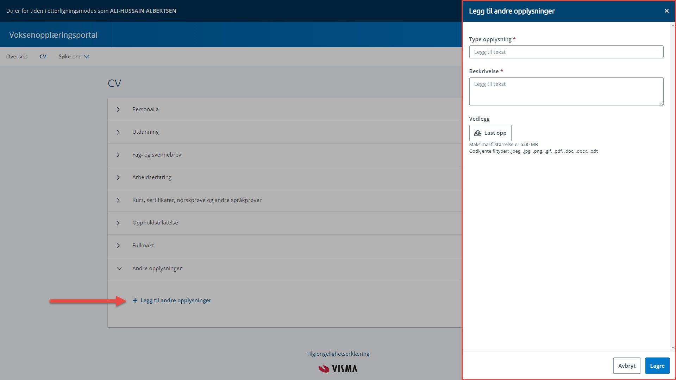This screenshot has width=676, height=380.
Task: Focus the Beskrivelse text area
Action: click(566, 91)
